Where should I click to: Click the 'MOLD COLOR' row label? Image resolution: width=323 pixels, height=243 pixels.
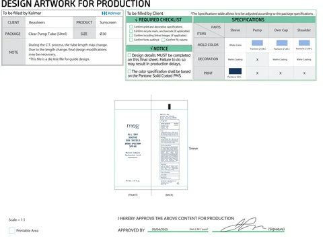click(208, 44)
